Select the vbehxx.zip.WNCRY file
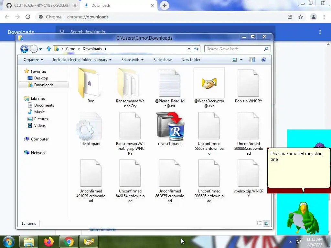331x248 pixels. [249, 178]
